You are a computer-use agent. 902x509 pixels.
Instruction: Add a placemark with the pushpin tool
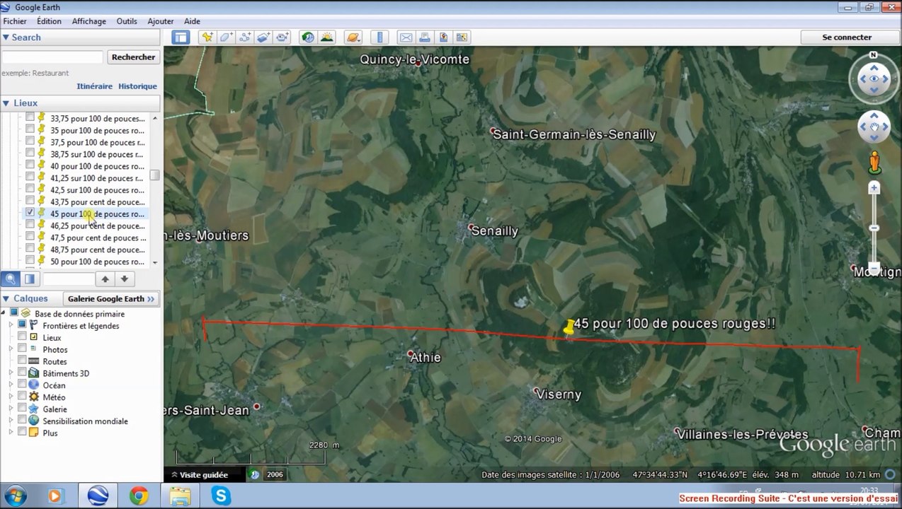coord(207,37)
